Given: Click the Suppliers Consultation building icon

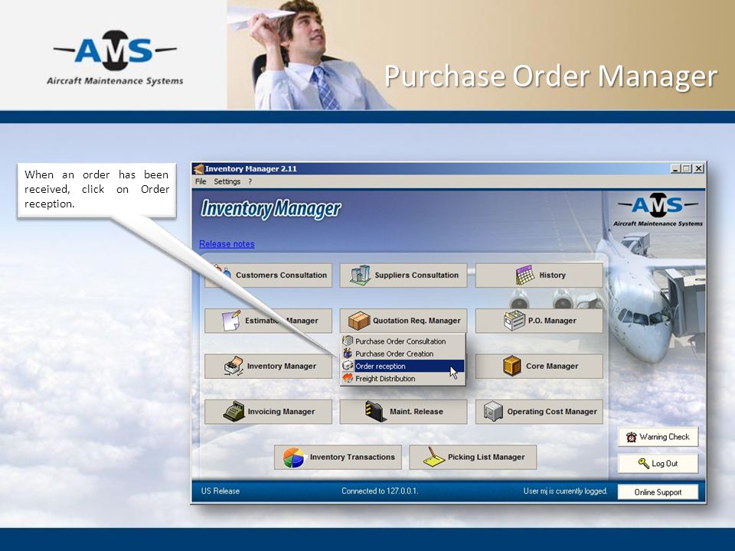Looking at the screenshot, I should click(360, 275).
